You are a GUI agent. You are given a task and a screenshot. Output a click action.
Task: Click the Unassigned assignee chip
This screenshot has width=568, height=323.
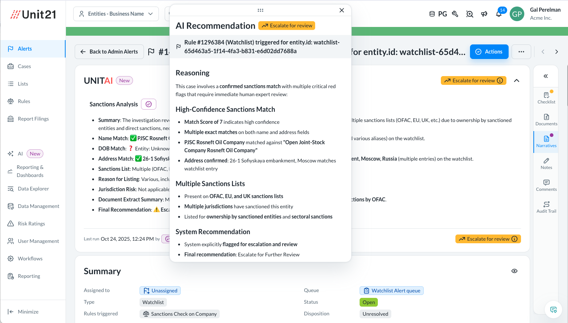pyautogui.click(x=160, y=291)
